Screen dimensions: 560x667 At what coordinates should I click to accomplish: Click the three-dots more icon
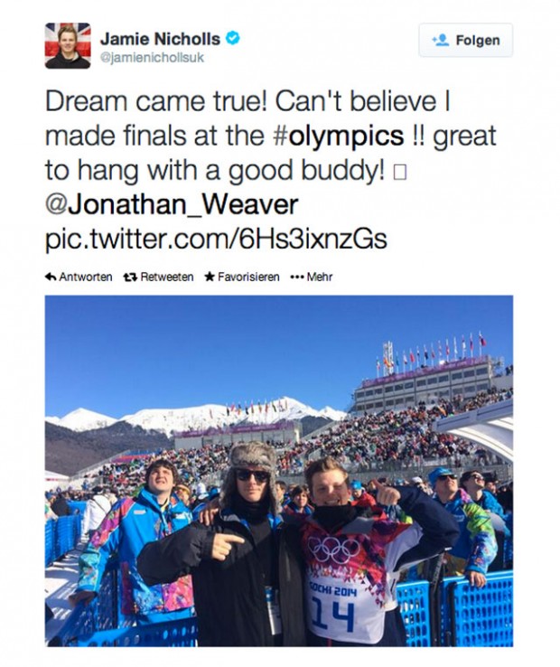(x=296, y=277)
